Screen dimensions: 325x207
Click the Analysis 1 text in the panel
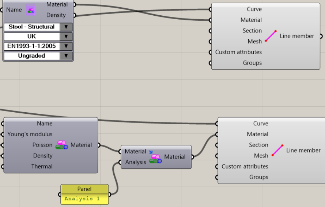(x=82, y=199)
